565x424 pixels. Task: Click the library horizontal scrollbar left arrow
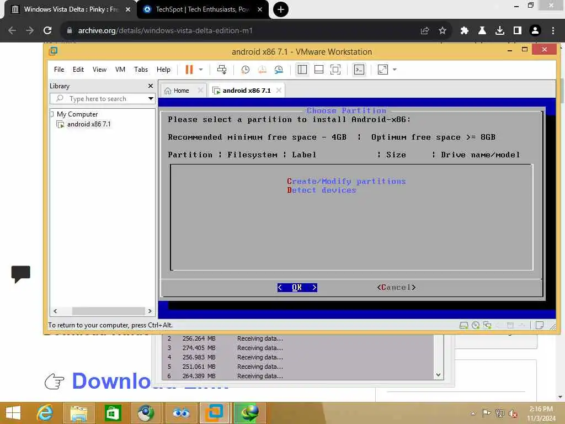click(x=55, y=311)
